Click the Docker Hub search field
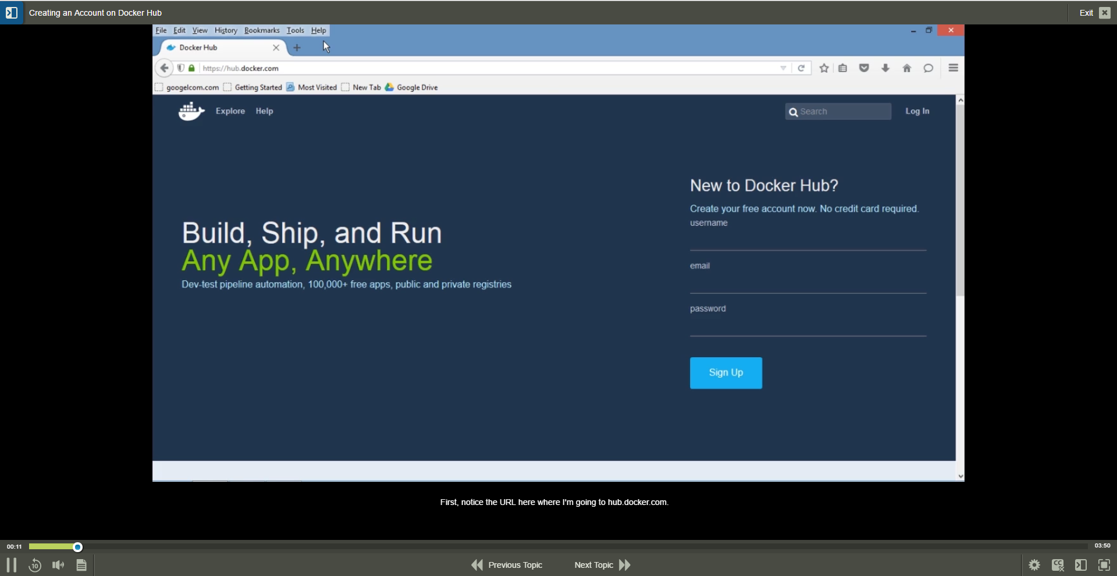This screenshot has height=576, width=1117. (843, 111)
